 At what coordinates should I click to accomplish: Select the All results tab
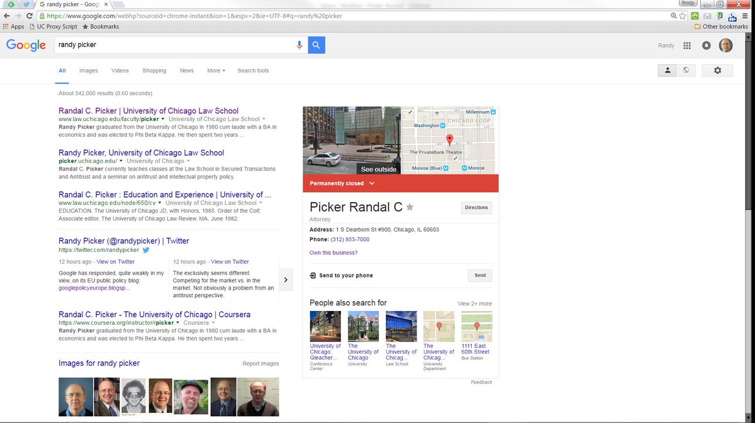(62, 70)
